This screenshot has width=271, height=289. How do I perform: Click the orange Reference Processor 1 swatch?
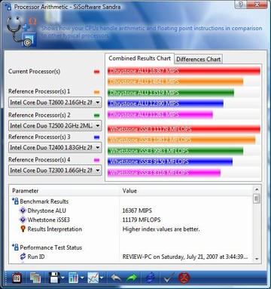(x=96, y=92)
